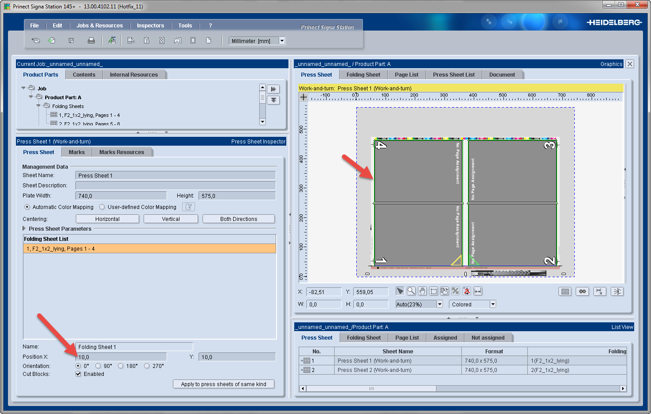Click Horizontal centering button
The image size is (651, 414).
pyautogui.click(x=107, y=219)
